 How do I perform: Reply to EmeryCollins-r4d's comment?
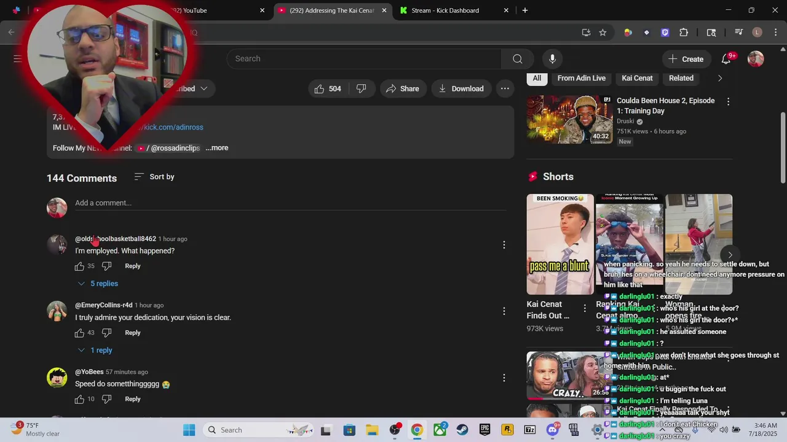click(133, 333)
